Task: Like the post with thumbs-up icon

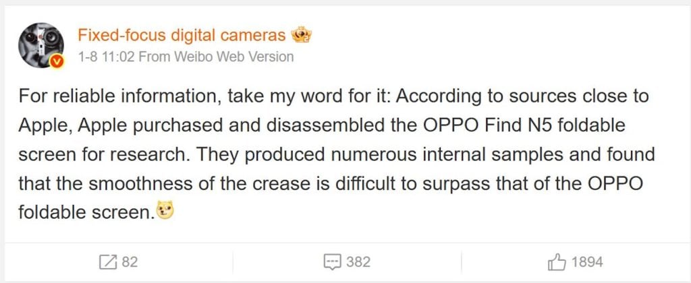Action: (557, 261)
